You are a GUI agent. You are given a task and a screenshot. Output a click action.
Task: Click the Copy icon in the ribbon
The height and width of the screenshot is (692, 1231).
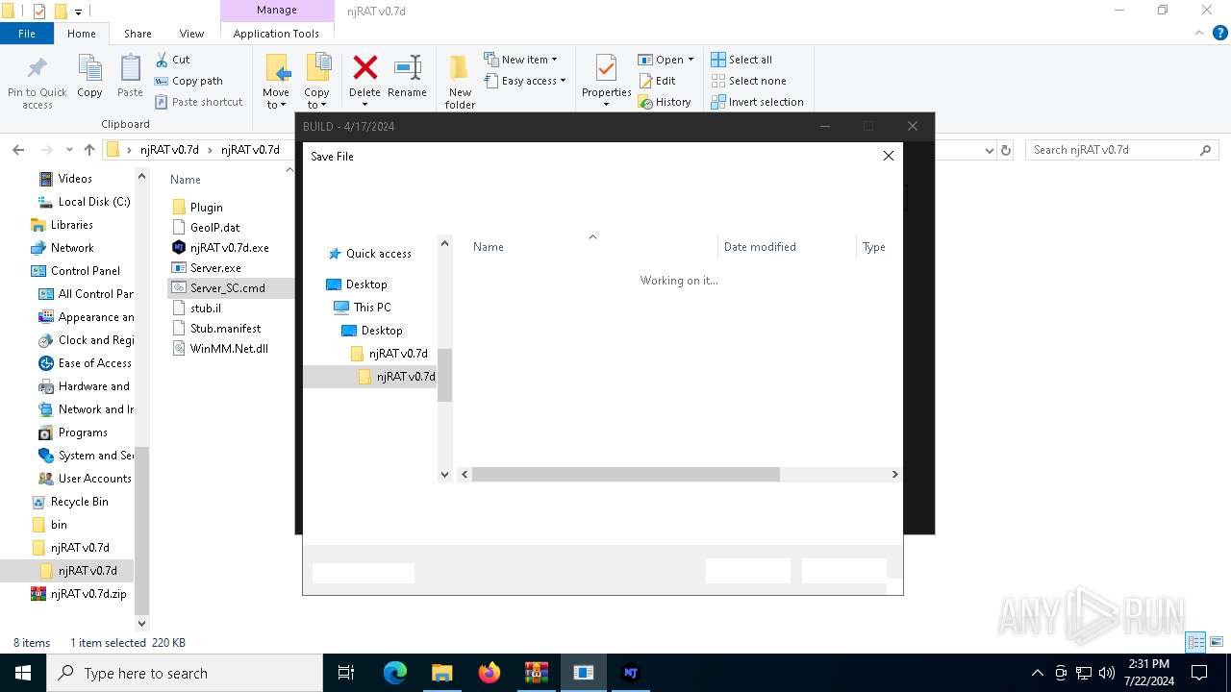point(89,69)
